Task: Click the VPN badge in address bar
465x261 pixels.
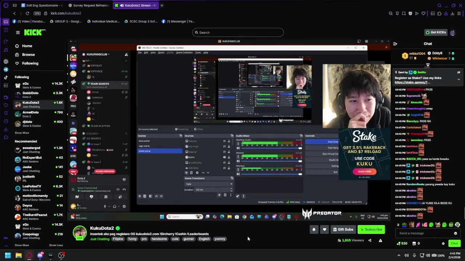Action: [x=37, y=13]
